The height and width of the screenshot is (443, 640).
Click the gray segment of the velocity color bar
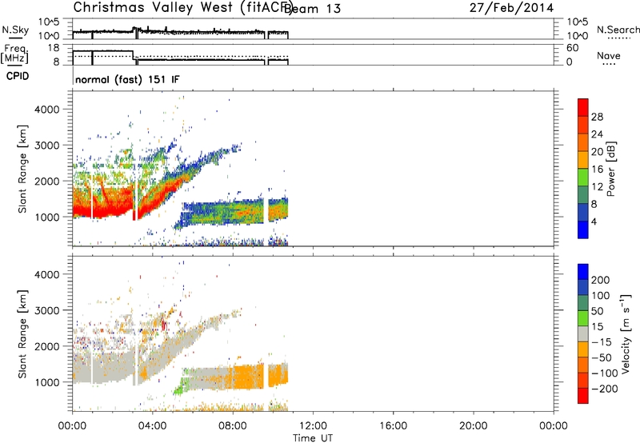[x=583, y=334]
